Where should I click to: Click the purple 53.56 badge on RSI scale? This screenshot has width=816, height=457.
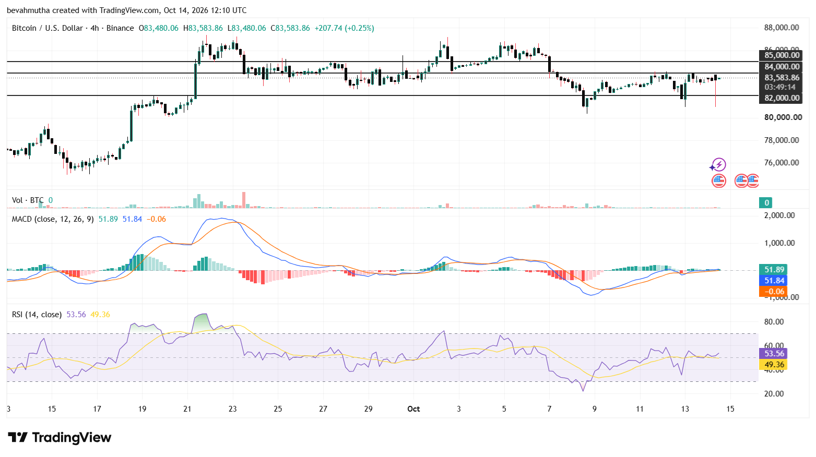[773, 354]
